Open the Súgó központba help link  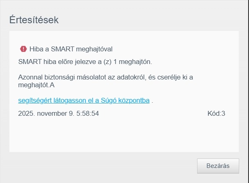(x=84, y=100)
